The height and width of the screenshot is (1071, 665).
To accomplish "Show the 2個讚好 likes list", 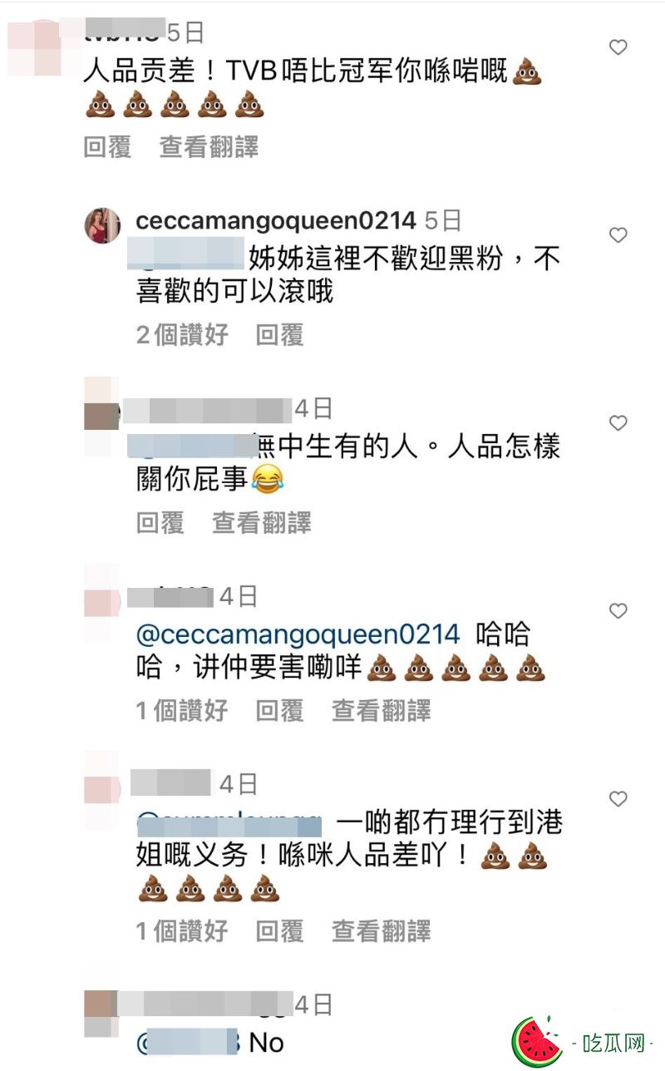I will [182, 335].
